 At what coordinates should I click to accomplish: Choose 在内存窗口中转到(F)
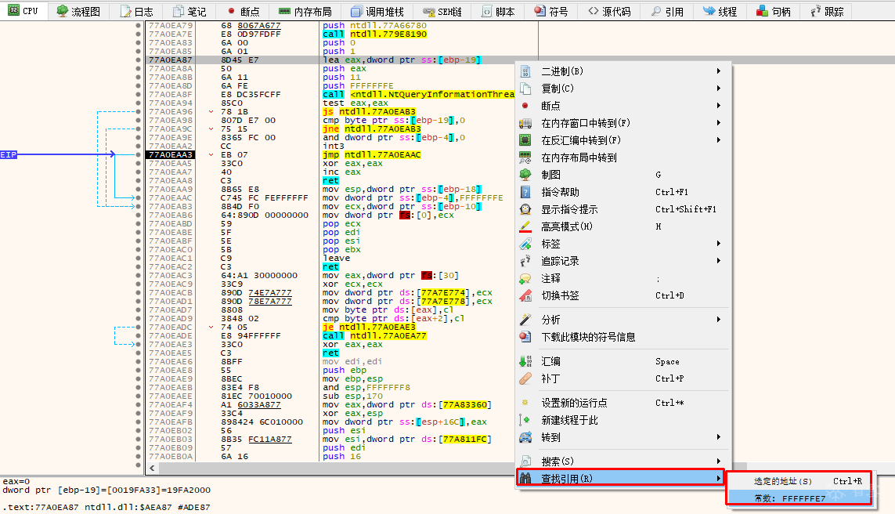[x=623, y=123]
